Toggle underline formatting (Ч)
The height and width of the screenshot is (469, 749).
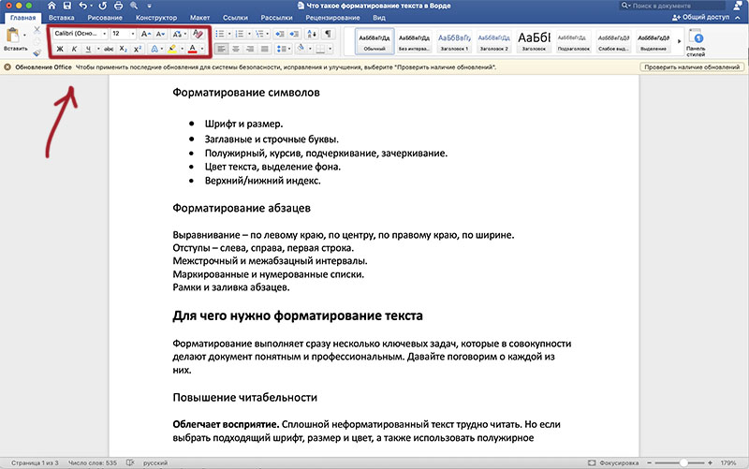88,49
